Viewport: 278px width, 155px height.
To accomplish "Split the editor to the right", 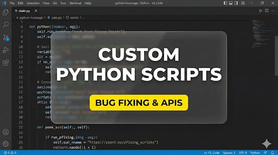I will click(x=267, y=11).
